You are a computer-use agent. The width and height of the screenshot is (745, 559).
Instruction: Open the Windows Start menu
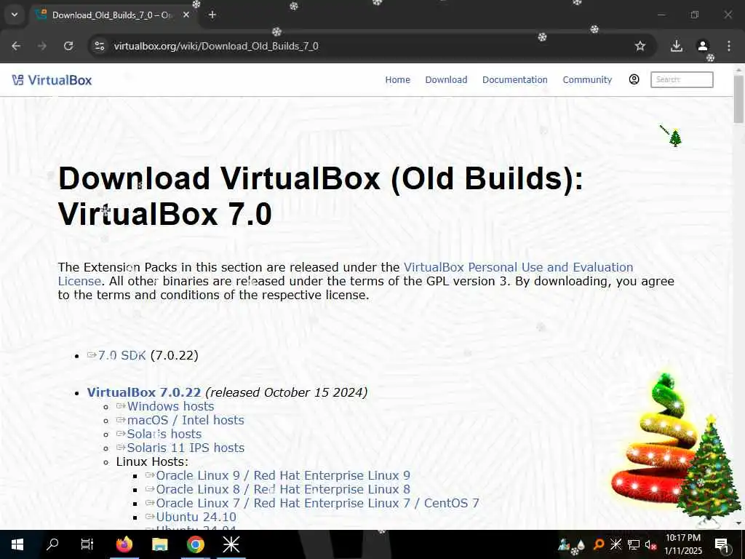[x=17, y=544]
